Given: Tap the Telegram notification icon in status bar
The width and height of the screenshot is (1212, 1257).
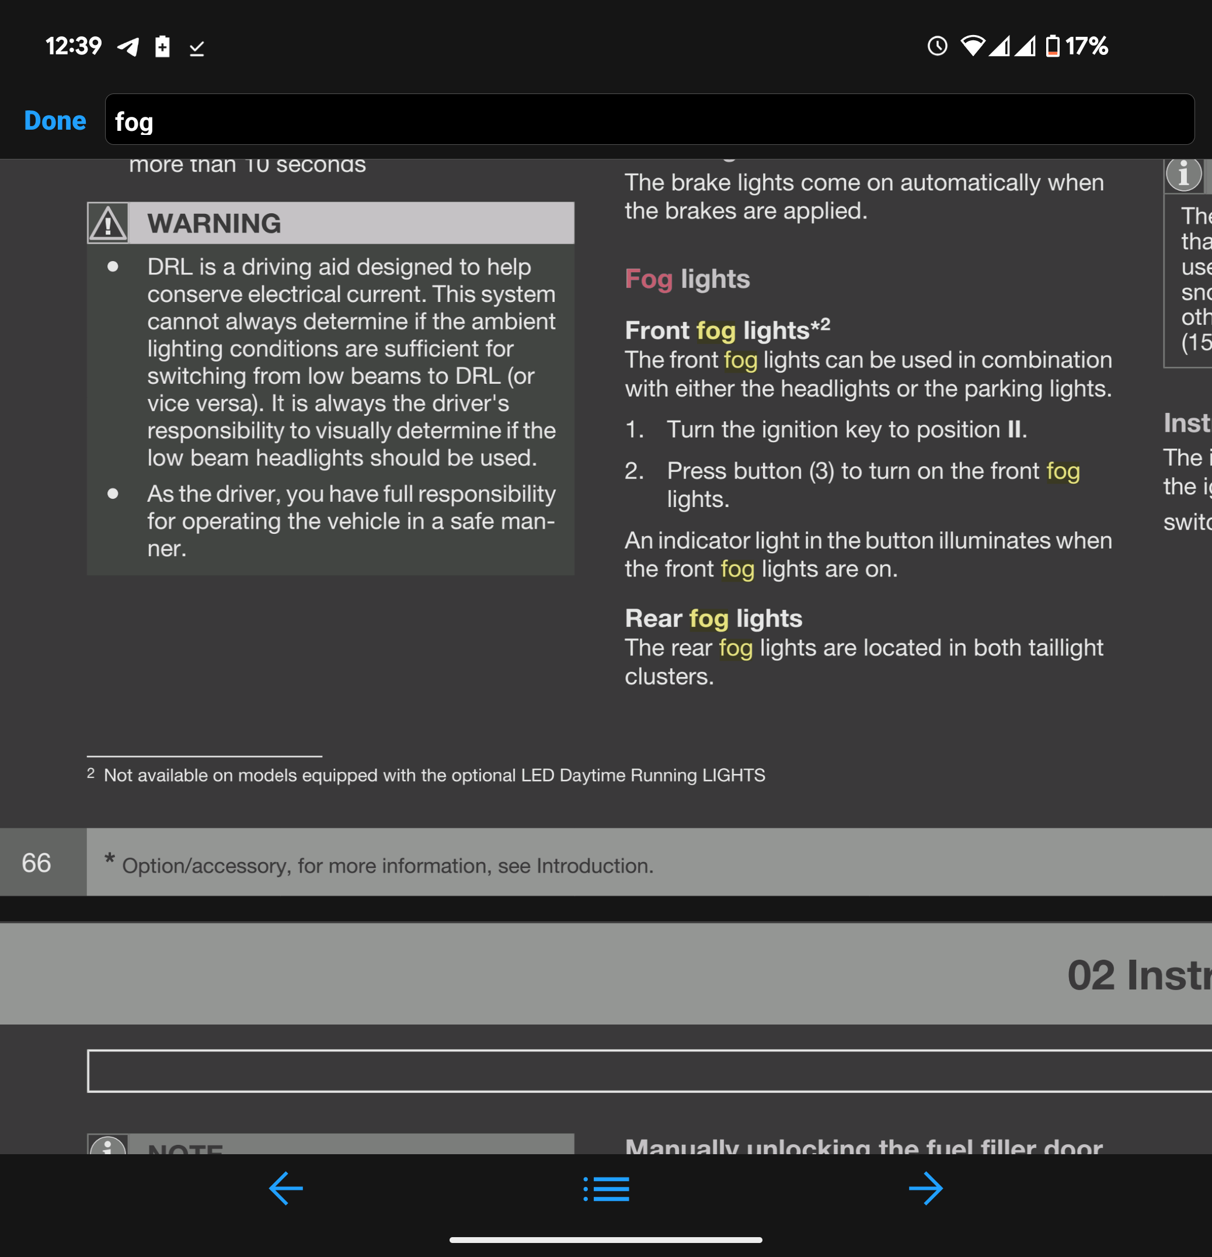Looking at the screenshot, I should coord(129,46).
